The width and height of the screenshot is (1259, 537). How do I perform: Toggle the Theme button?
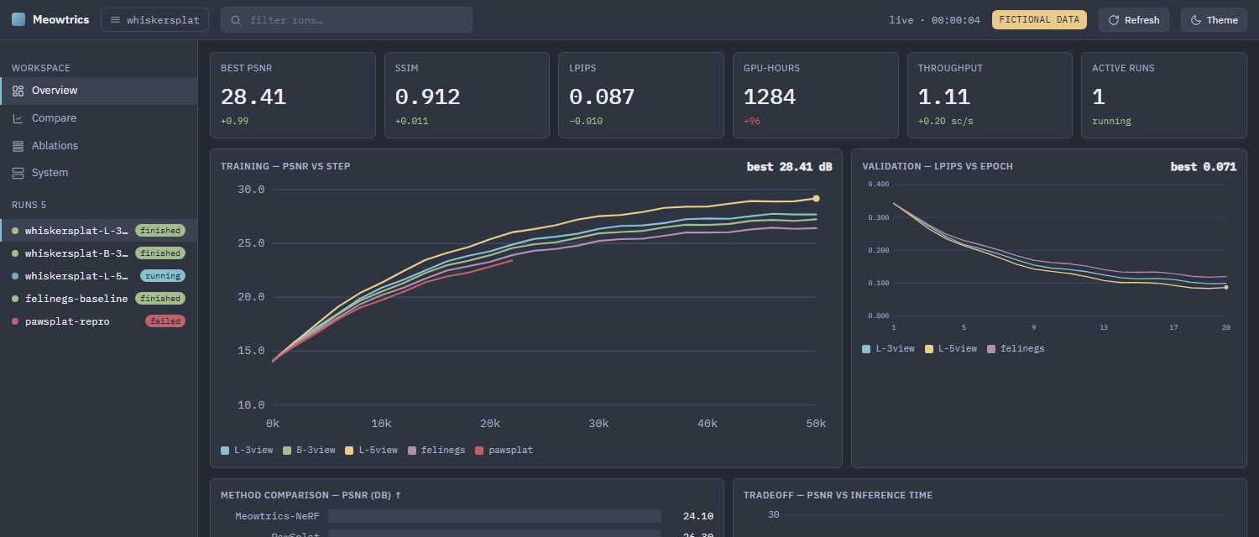point(1214,20)
